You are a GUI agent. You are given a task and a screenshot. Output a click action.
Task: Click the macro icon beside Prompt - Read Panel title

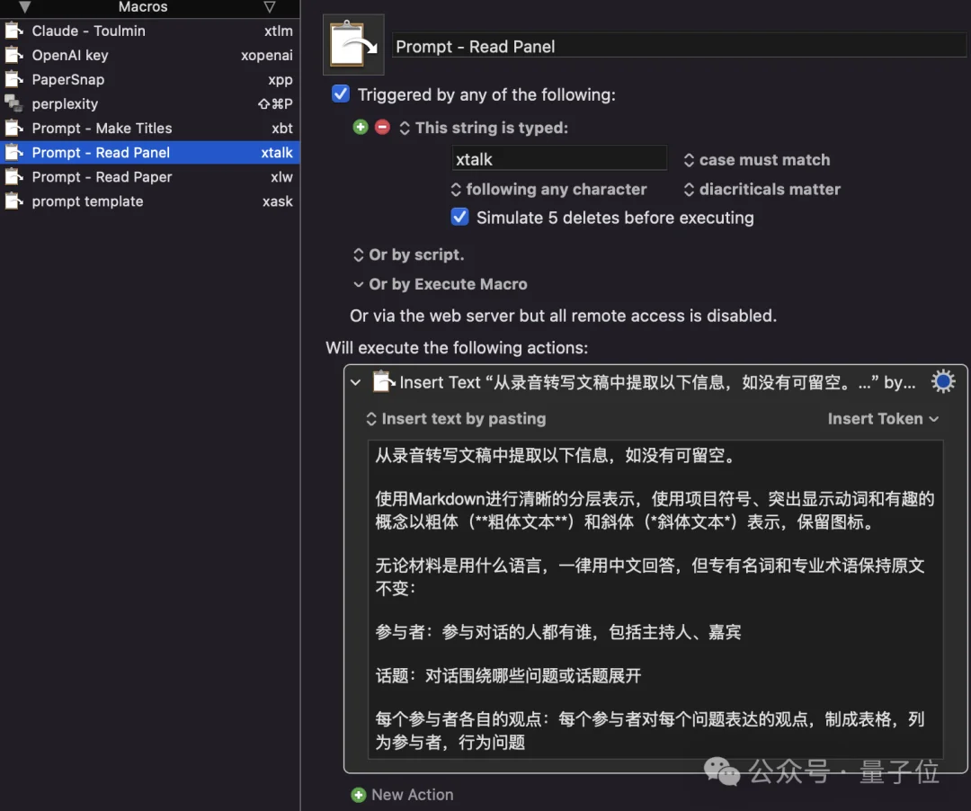point(352,44)
